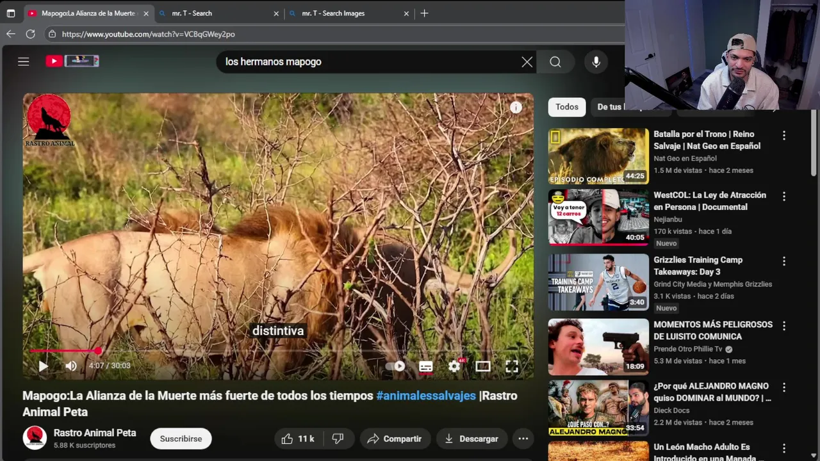This screenshot has height=461, width=820.
Task: Open the video info card icon
Action: [x=516, y=108]
